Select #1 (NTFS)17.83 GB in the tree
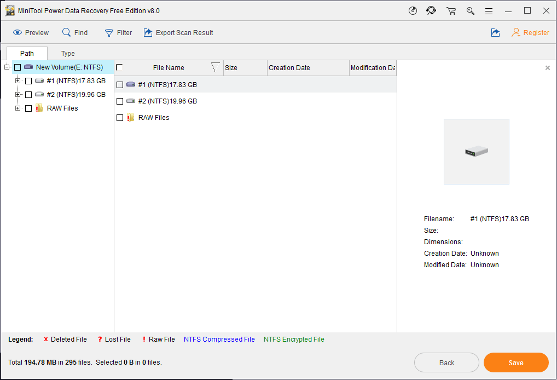Viewport: 557px width, 380px height. (x=76, y=81)
